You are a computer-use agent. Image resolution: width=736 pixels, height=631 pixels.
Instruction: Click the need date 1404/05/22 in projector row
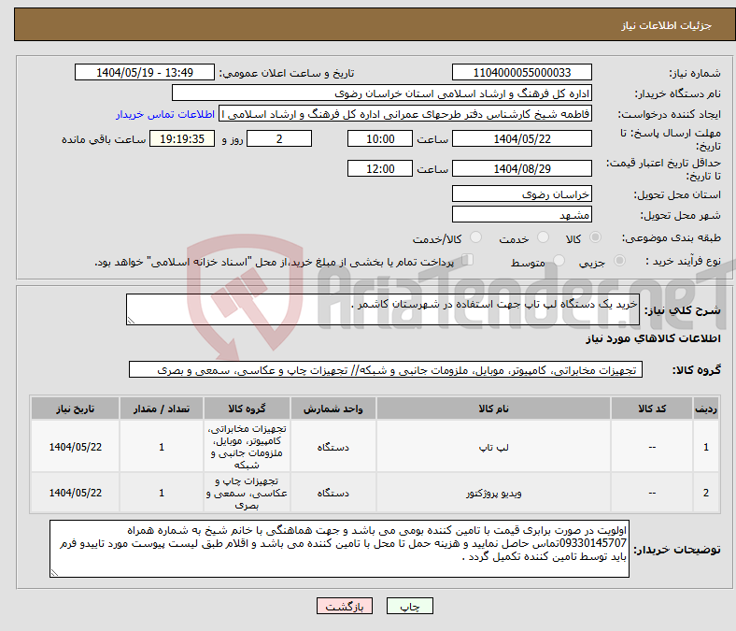tap(75, 493)
